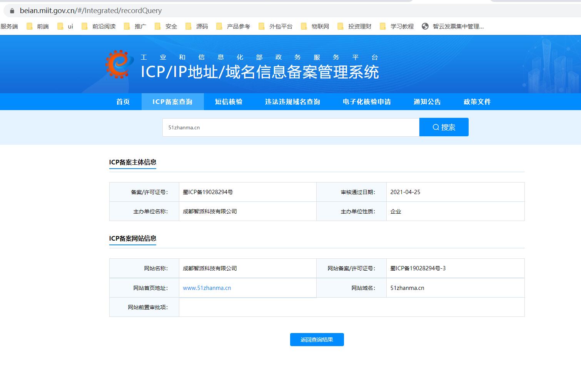Open the 智云发票集中管理 bookmark
The width and height of the screenshot is (581, 365).
pos(453,26)
